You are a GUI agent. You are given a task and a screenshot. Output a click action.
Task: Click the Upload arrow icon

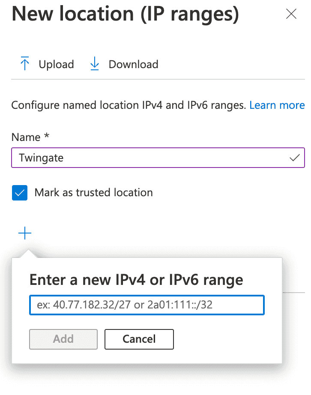[25, 64]
